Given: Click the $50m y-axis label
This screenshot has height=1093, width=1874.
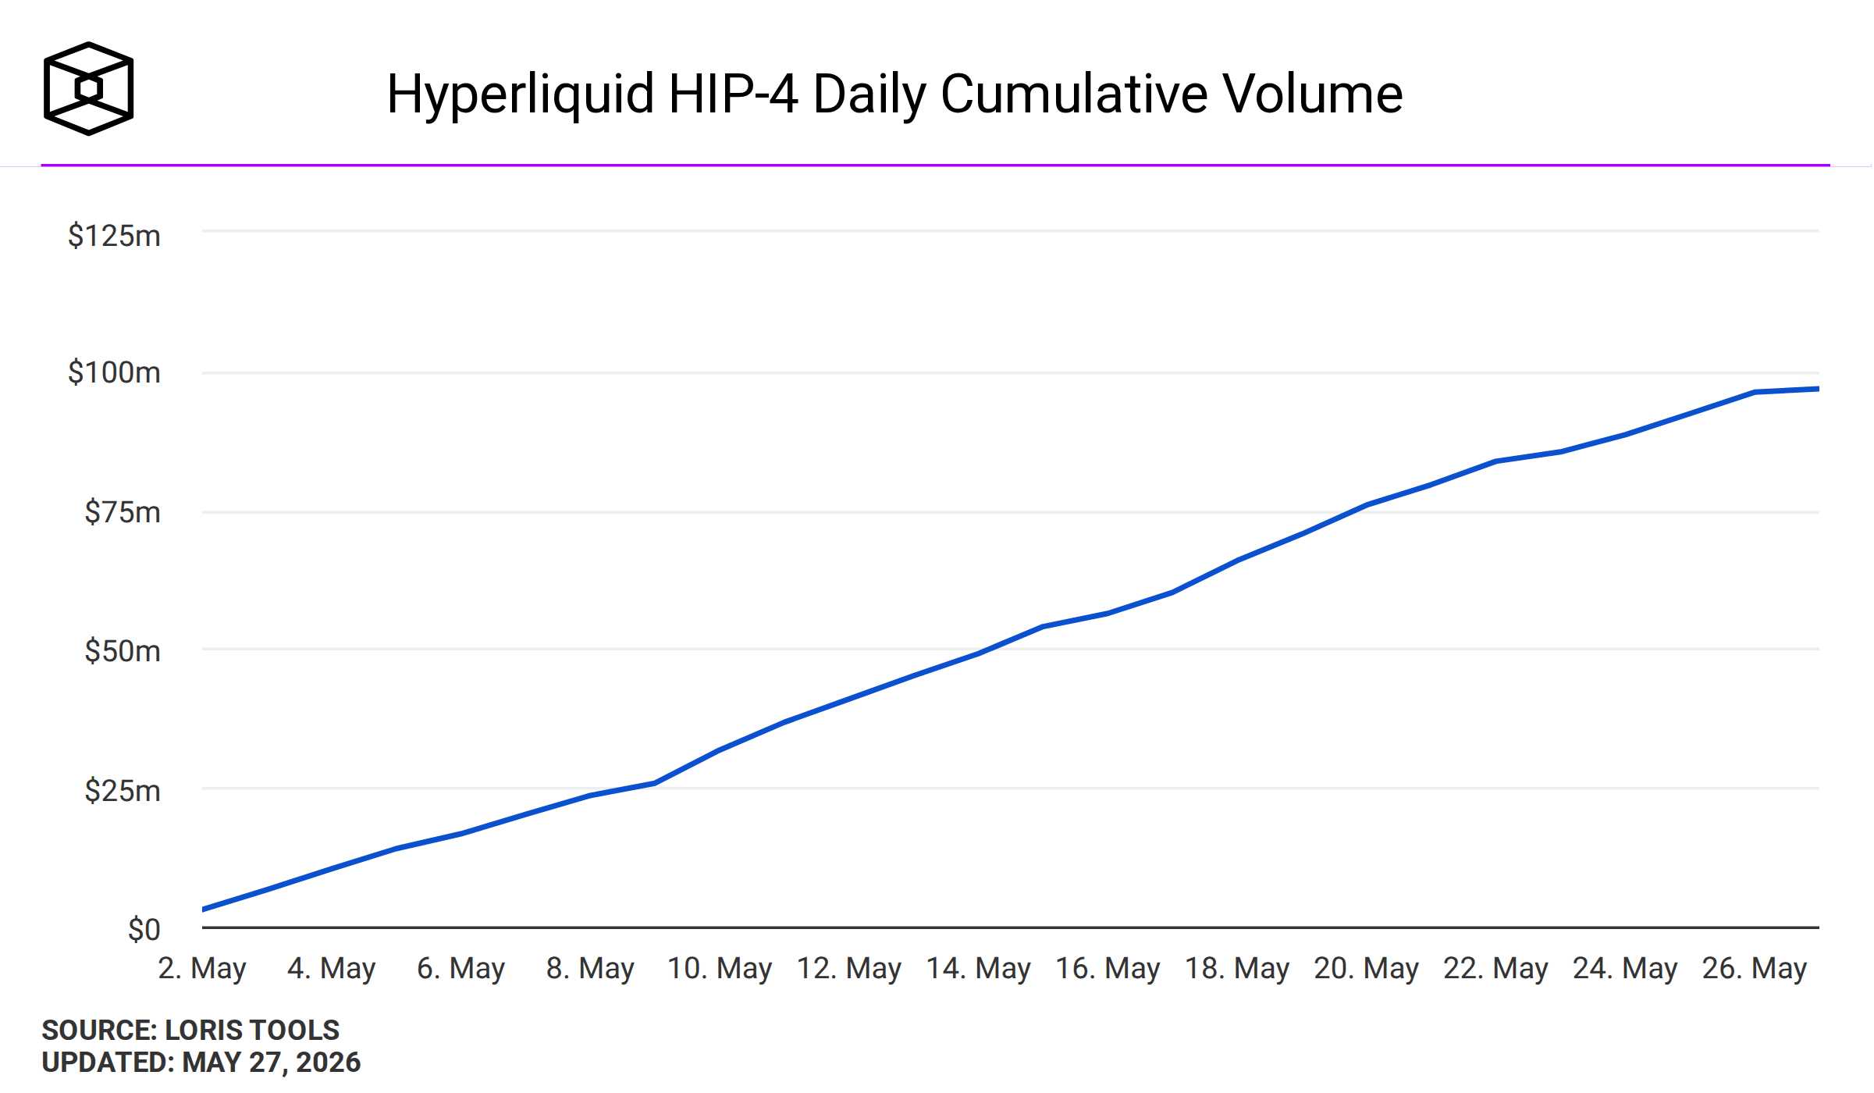Looking at the screenshot, I should tap(123, 650).
